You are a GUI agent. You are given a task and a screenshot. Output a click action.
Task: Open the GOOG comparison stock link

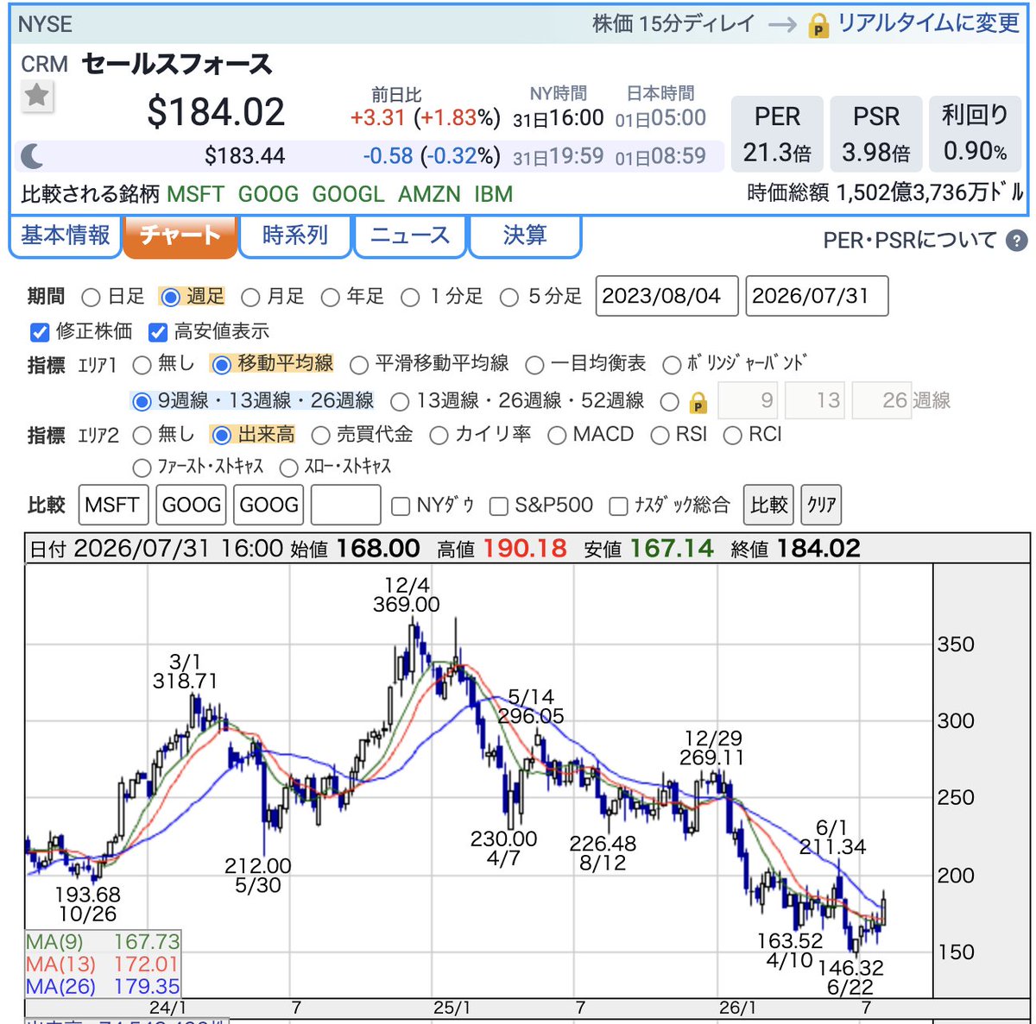point(268,194)
